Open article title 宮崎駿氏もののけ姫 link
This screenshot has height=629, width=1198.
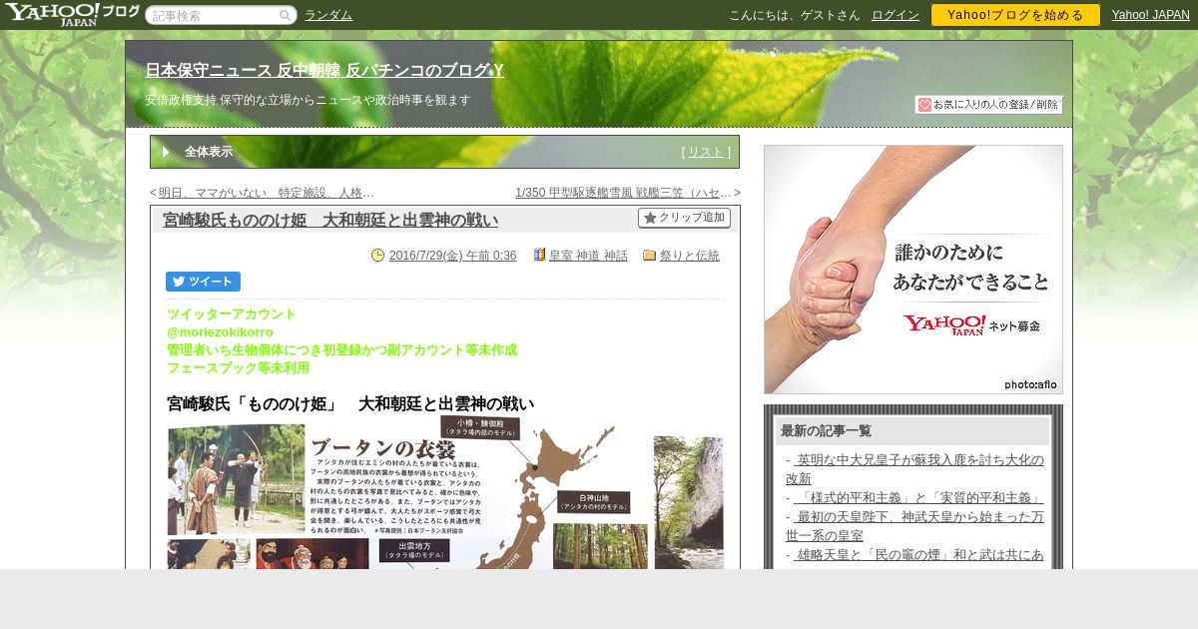tap(330, 221)
